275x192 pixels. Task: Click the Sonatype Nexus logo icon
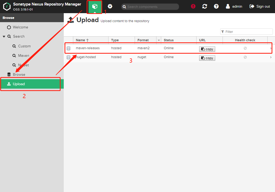(7, 7)
